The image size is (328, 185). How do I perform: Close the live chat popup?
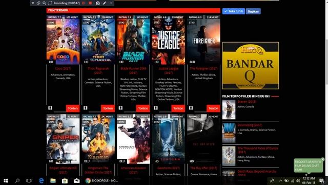(x=323, y=159)
